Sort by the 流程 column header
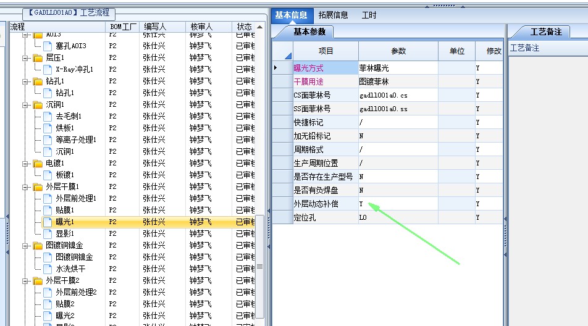588x326 pixels. tap(56, 27)
